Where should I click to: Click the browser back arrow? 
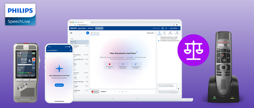(71, 25)
